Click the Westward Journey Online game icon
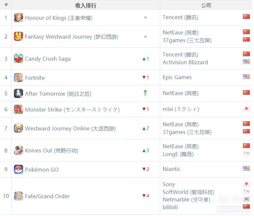 [x=18, y=128]
